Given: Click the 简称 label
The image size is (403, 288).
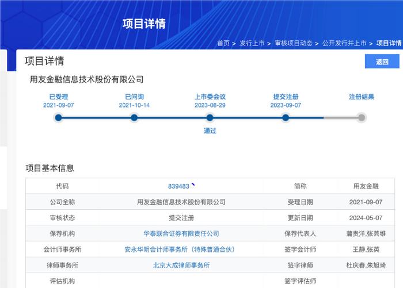Looking at the screenshot, I should pyautogui.click(x=300, y=186).
